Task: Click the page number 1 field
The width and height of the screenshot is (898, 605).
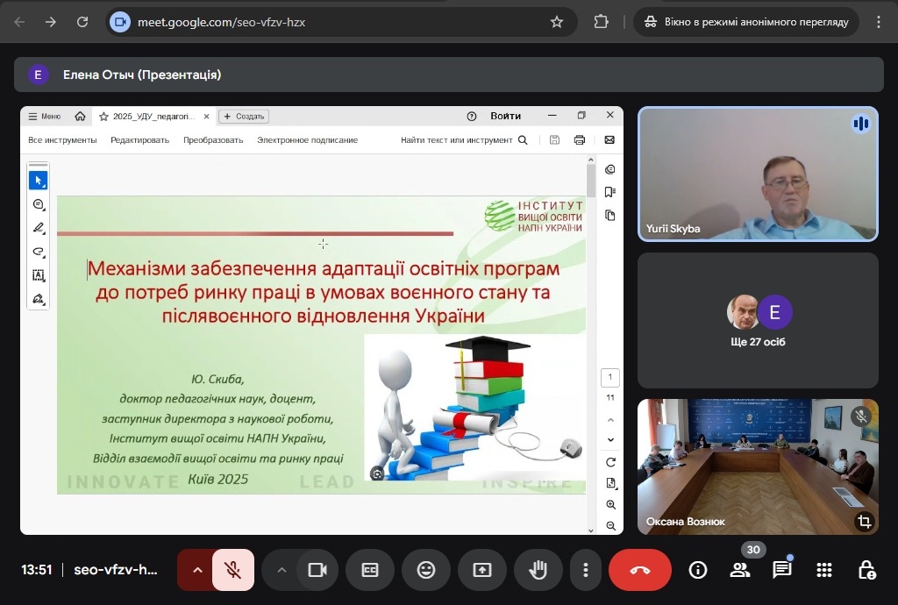Action: coord(610,377)
